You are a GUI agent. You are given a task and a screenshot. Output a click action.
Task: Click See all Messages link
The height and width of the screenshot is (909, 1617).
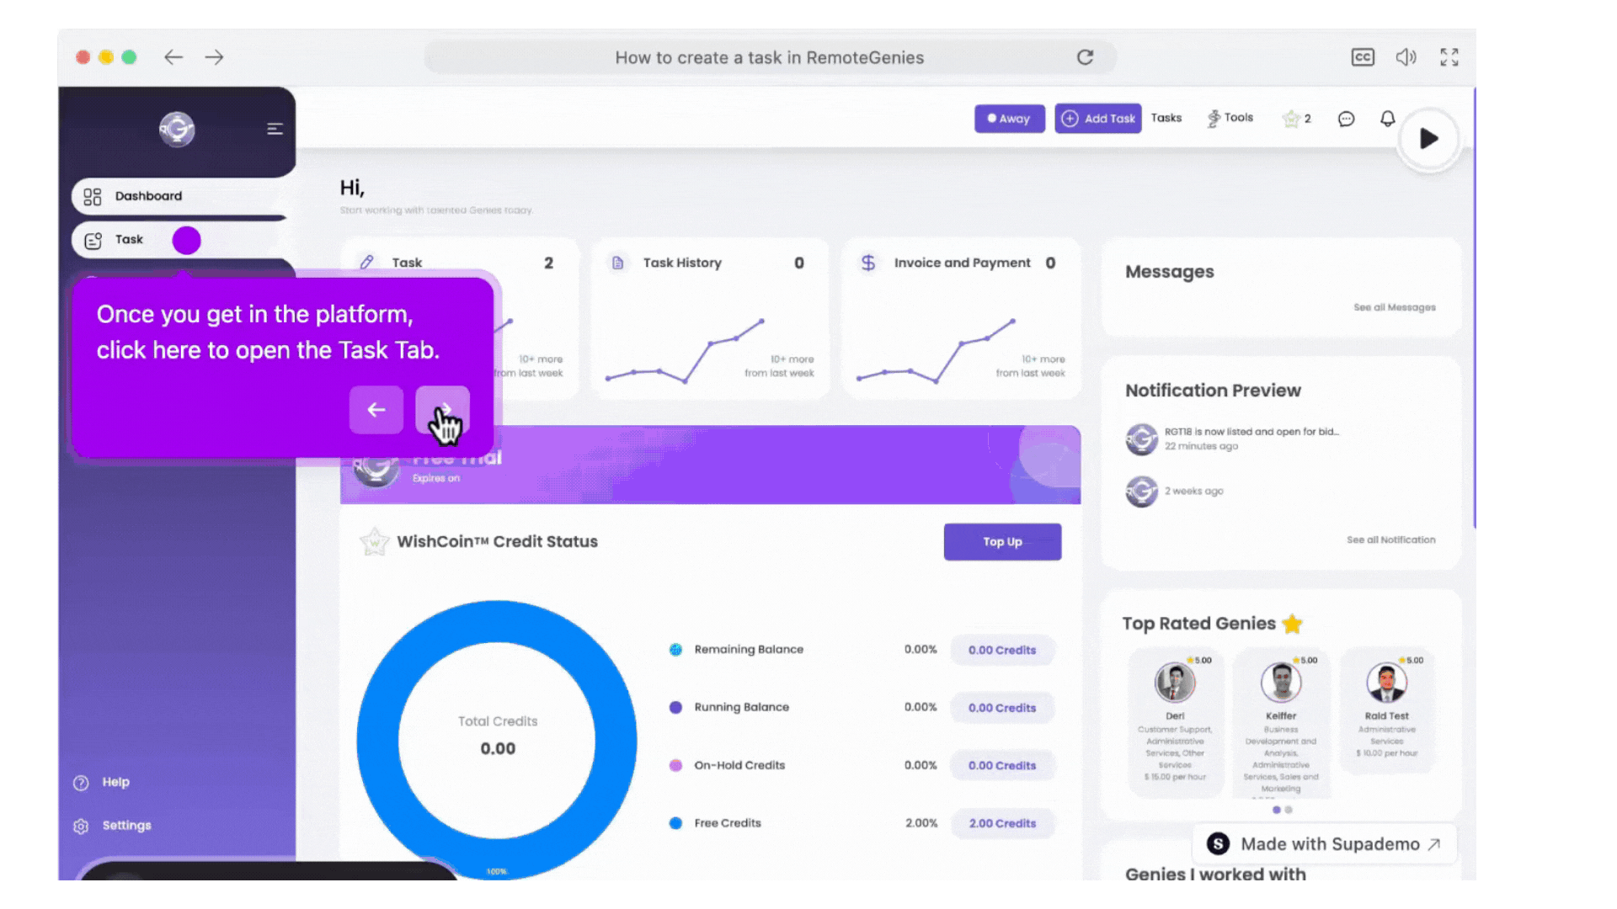click(x=1394, y=307)
